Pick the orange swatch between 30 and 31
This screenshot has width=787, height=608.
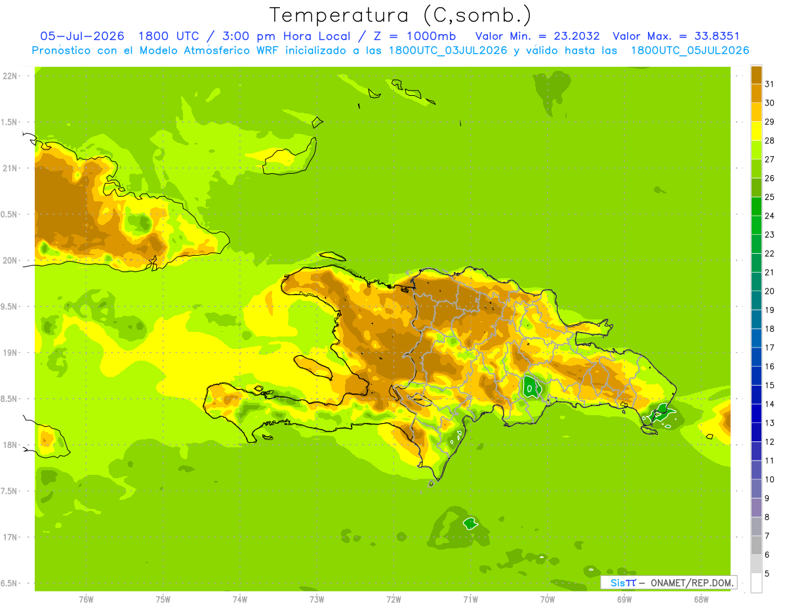pos(756,93)
